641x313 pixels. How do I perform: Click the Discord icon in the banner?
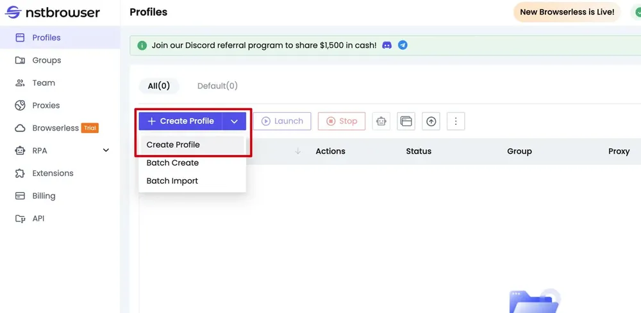click(387, 45)
